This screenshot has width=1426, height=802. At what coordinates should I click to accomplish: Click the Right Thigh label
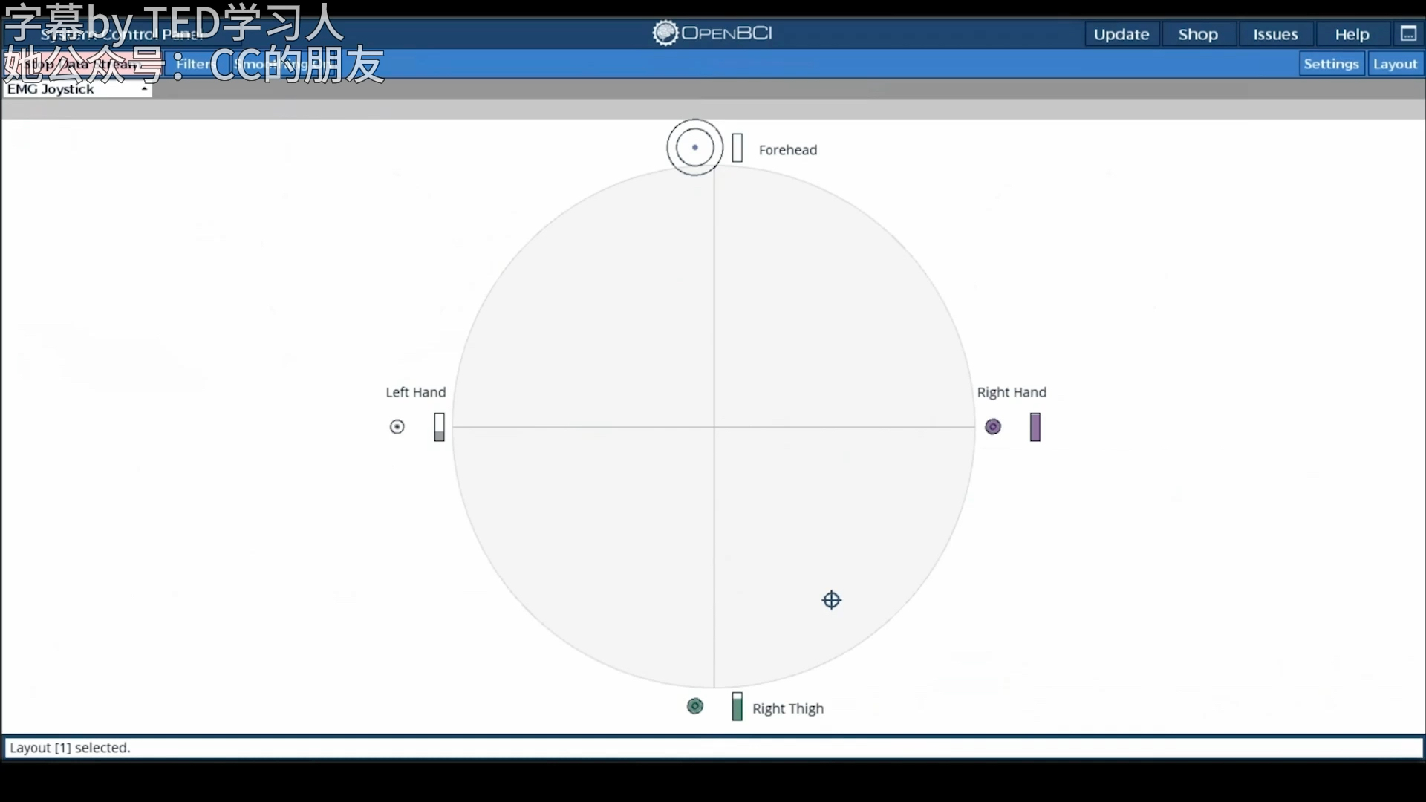(788, 708)
